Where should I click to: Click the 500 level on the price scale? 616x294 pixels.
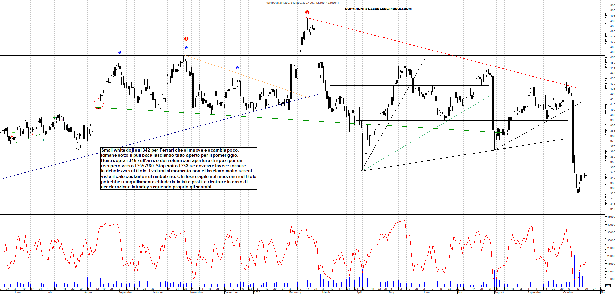[x=612, y=10]
